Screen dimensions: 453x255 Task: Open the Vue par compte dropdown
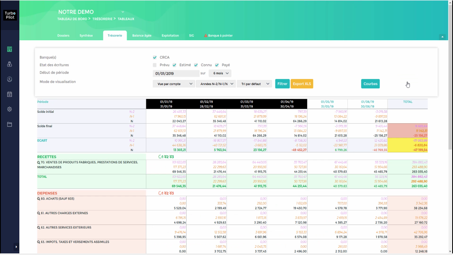click(x=173, y=84)
